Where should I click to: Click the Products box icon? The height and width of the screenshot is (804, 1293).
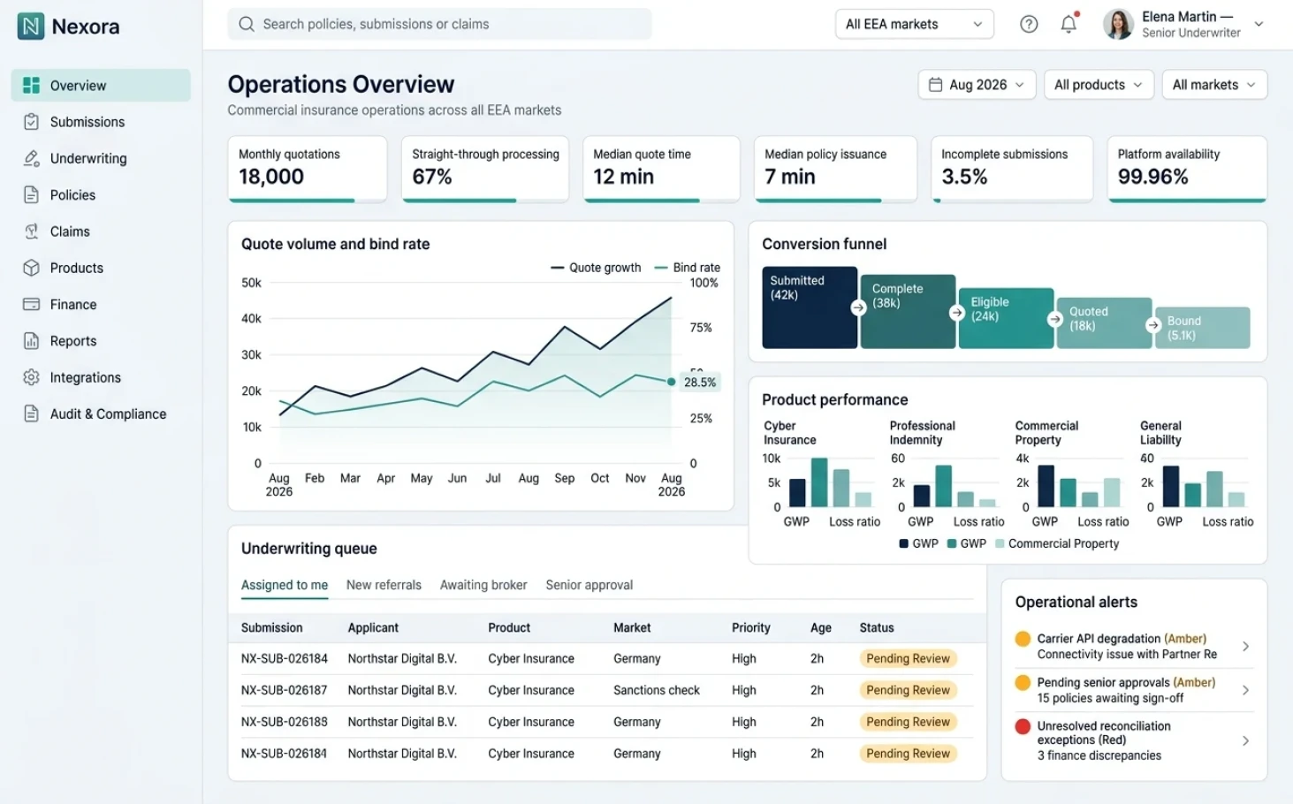point(31,268)
